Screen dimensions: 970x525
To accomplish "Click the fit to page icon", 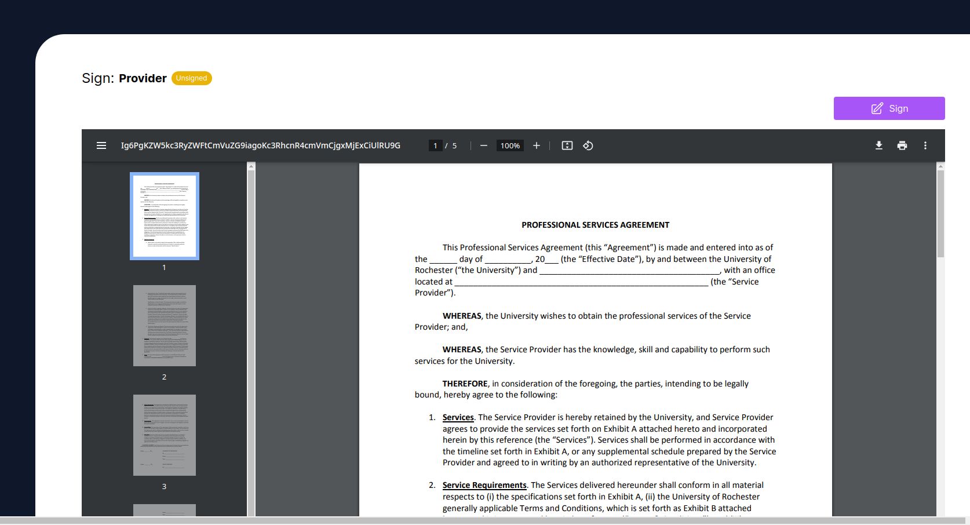I will [567, 145].
